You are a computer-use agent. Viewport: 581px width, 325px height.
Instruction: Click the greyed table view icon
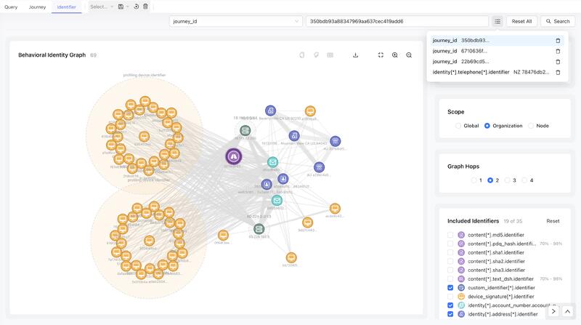point(330,55)
